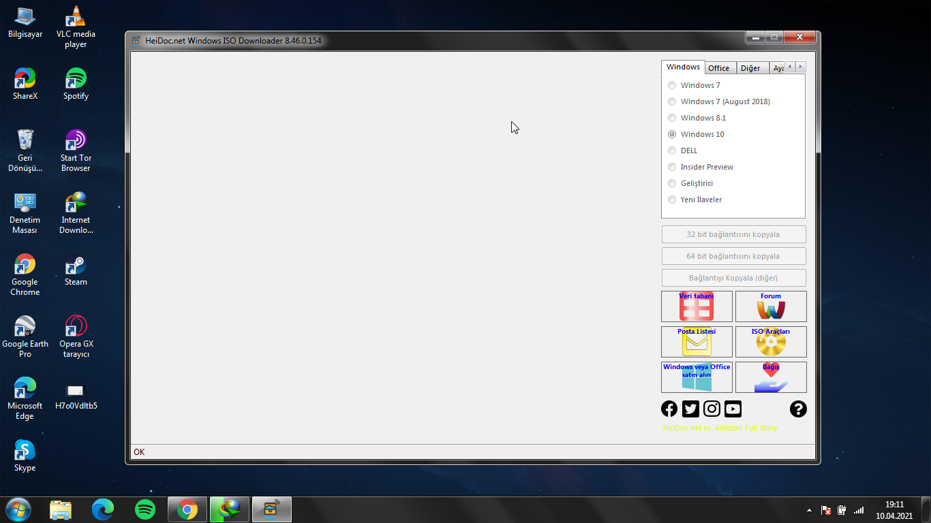The height and width of the screenshot is (523, 931).
Task: Select the H7o0Vdltb5 desktop file
Action: (x=76, y=396)
